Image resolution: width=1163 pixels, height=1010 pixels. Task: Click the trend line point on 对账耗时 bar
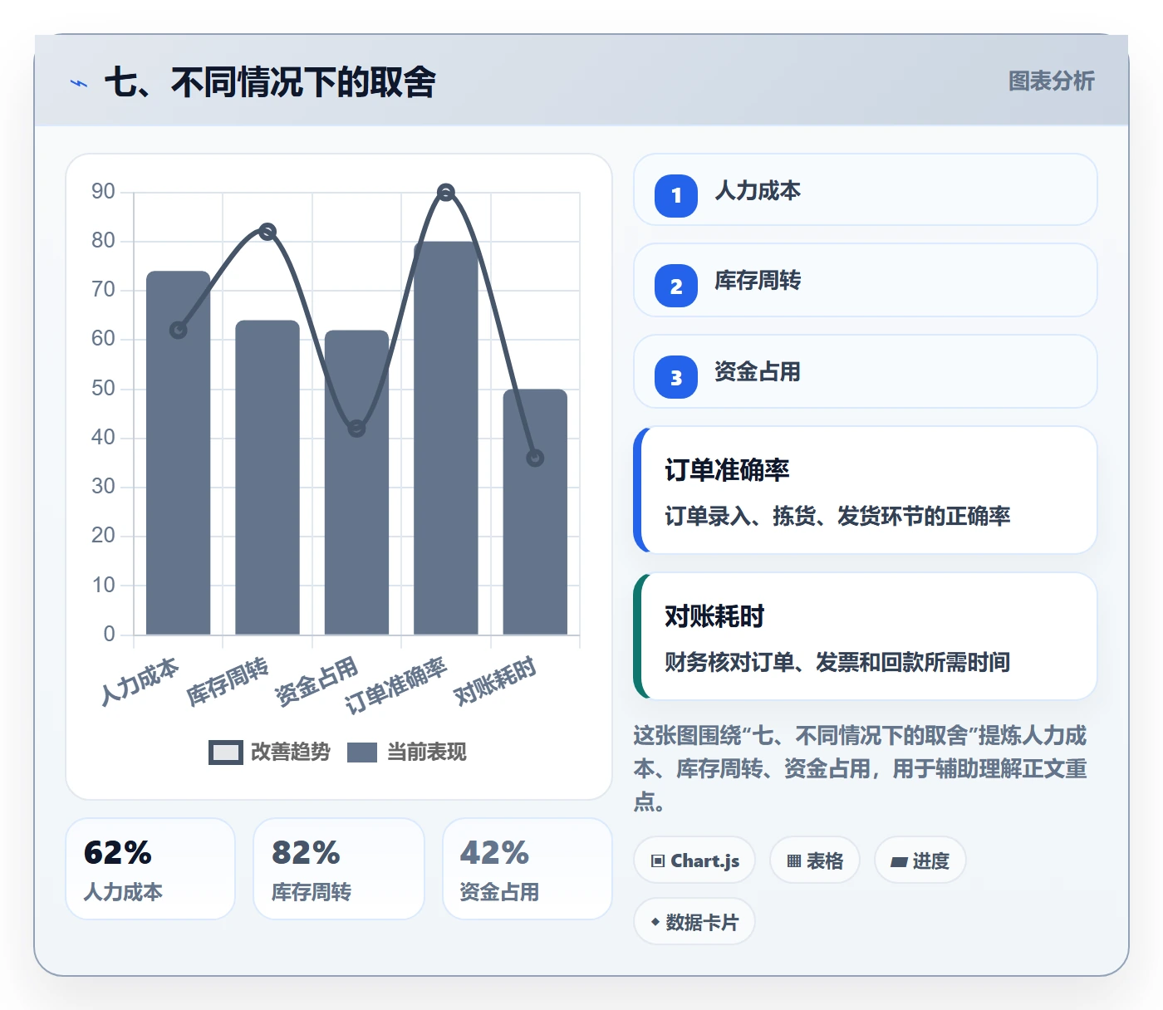tap(535, 458)
